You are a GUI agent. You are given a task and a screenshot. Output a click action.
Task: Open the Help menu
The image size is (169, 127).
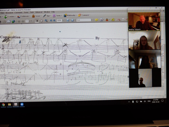pos(53,12)
